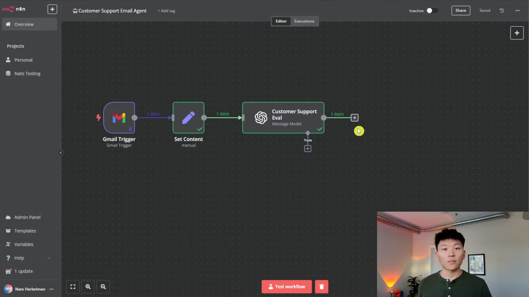Switch to the Editor tab
Image resolution: width=529 pixels, height=297 pixels.
click(x=281, y=21)
